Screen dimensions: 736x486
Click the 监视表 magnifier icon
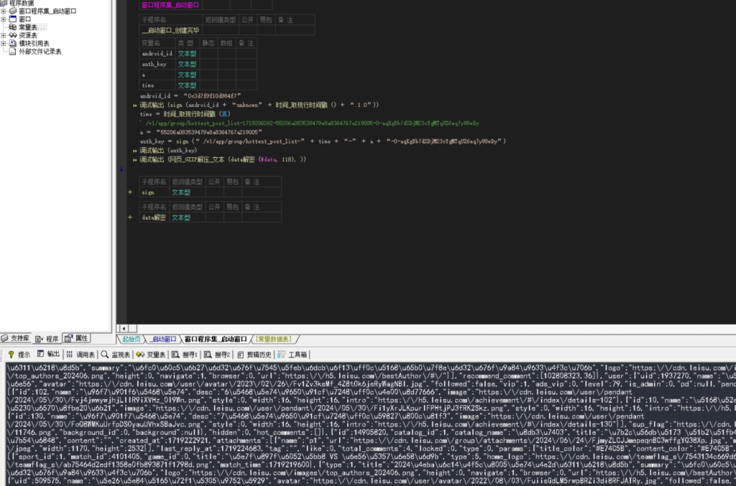tap(105, 355)
